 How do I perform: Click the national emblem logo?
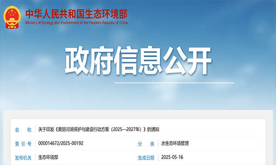click(x=12, y=17)
